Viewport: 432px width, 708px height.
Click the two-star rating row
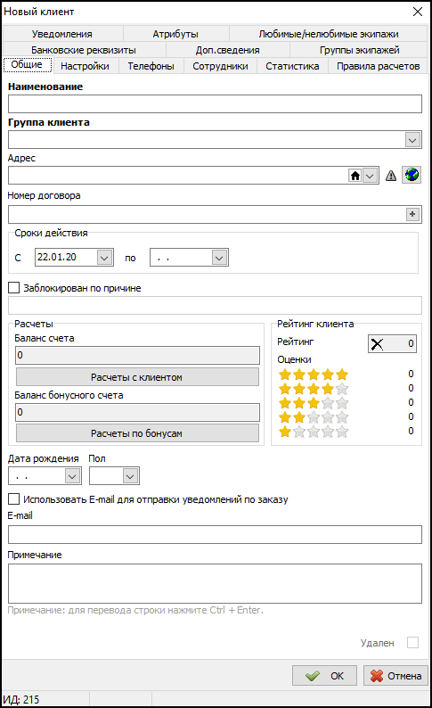(314, 417)
